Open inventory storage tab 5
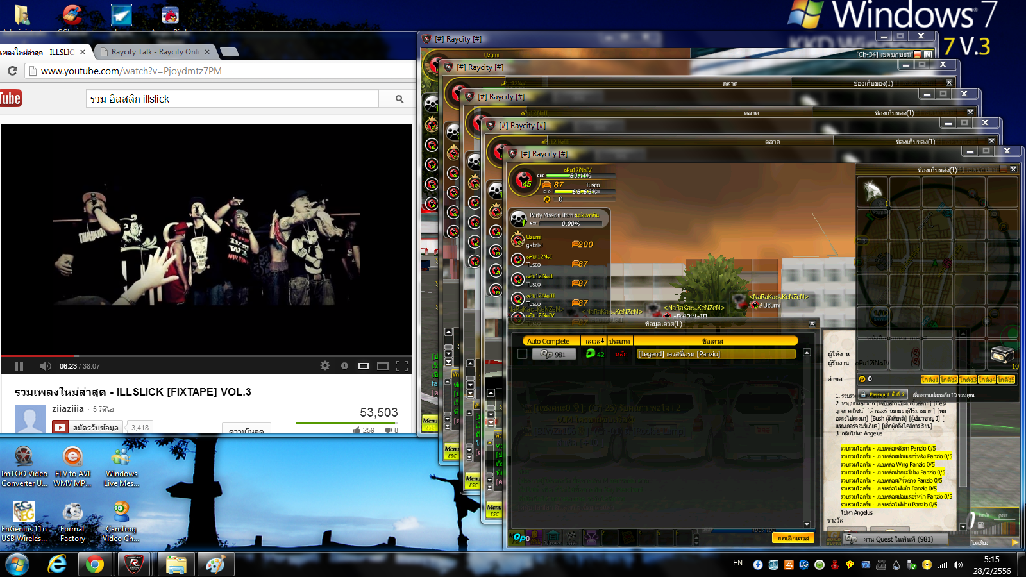The image size is (1026, 577). click(1006, 380)
